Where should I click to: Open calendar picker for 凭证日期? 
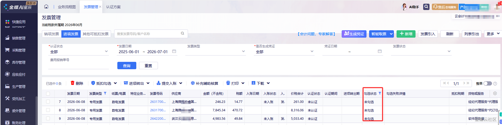[380, 51]
